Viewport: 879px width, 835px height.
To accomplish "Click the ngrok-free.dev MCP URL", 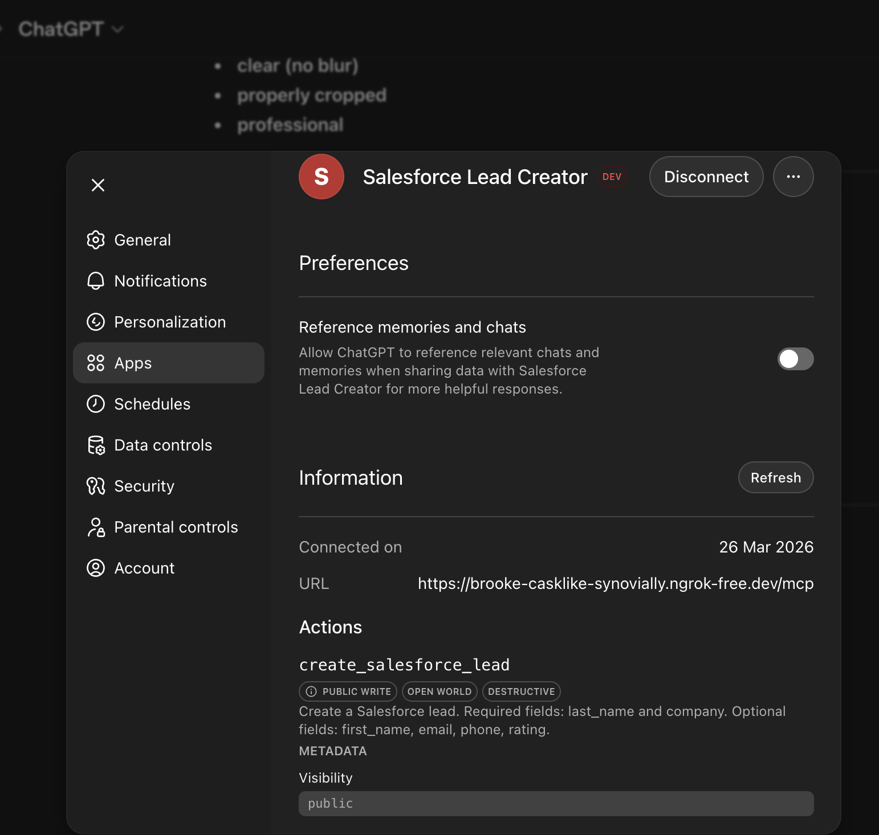I will coord(615,583).
